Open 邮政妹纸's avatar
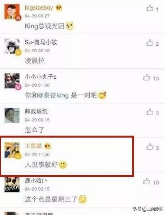167x215 pixels. tap(12, 115)
